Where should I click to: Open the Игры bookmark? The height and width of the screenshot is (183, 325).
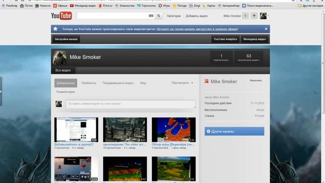[164, 6]
